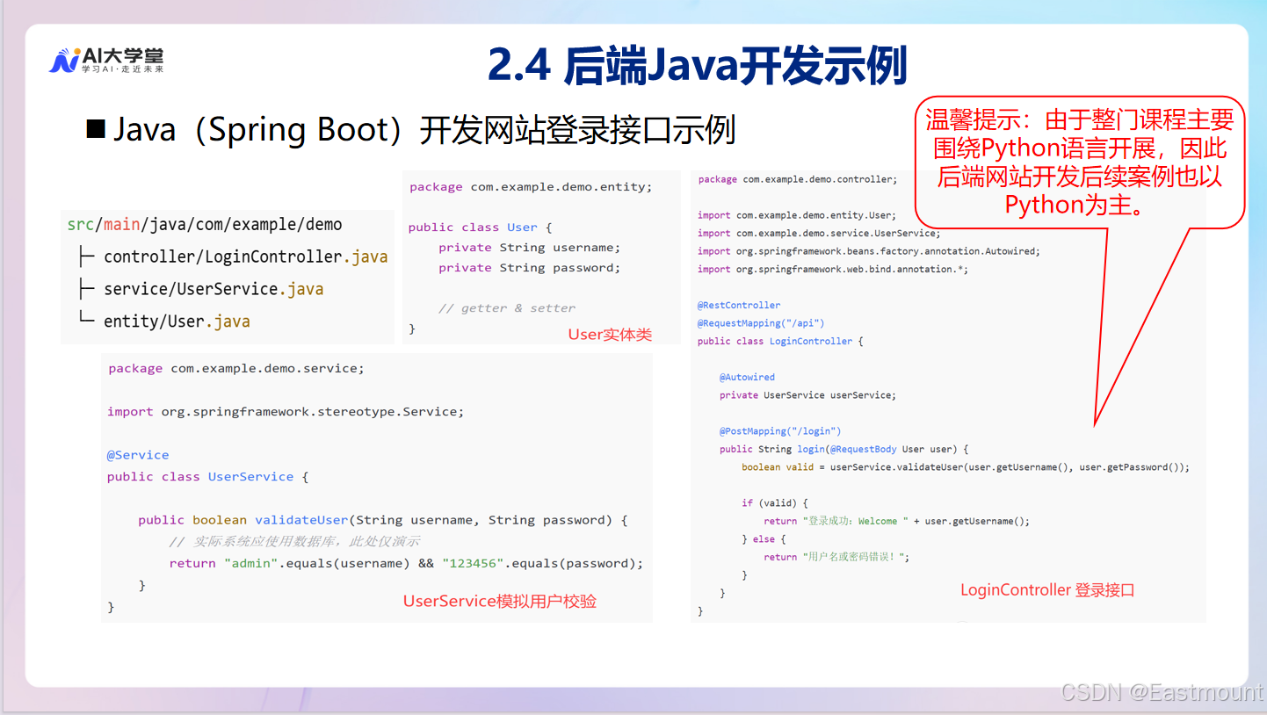1267x715 pixels.
Task: Click the return line "用户名或密码错误！"
Action: pos(837,557)
